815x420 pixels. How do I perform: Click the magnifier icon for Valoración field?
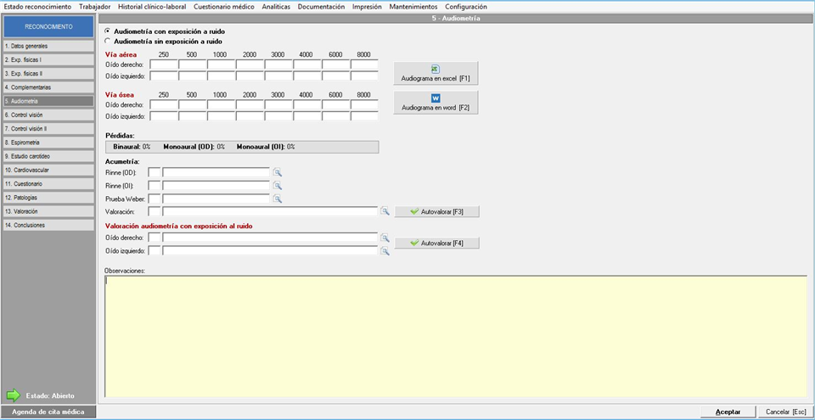pyautogui.click(x=385, y=211)
